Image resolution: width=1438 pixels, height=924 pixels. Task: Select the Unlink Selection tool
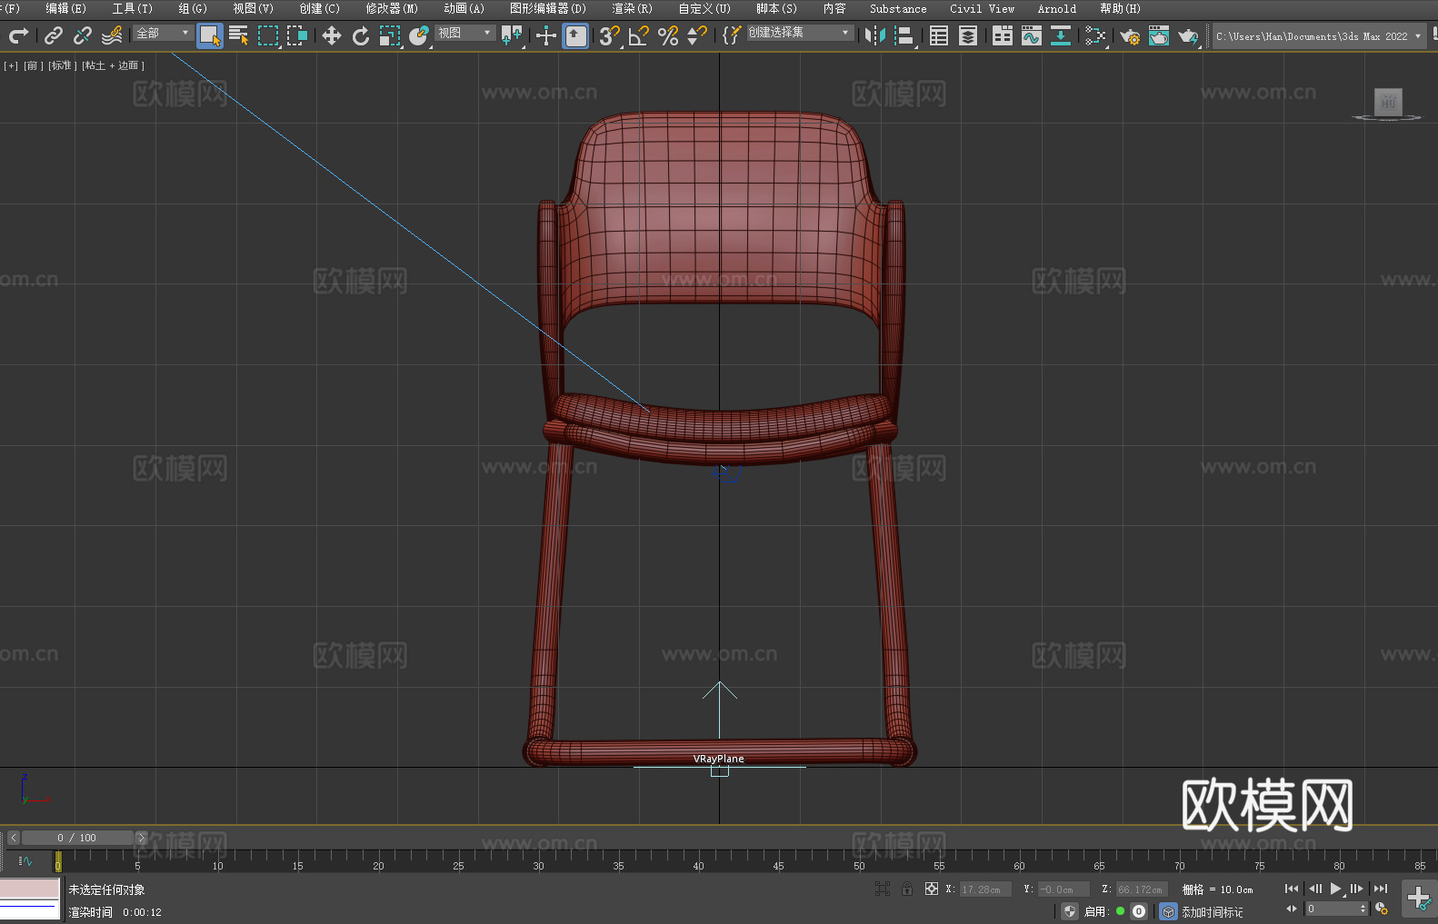pos(83,35)
